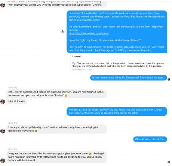Click the emoji after "destroy the movement"
Screen dimensions: 172x166
(x=36, y=131)
